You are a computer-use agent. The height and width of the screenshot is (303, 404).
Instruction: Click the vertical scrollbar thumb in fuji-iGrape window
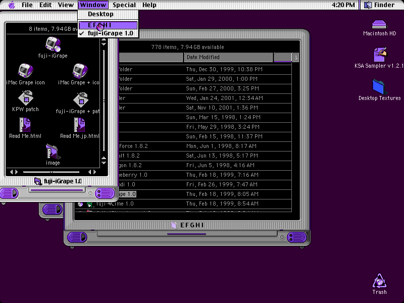pos(104,100)
